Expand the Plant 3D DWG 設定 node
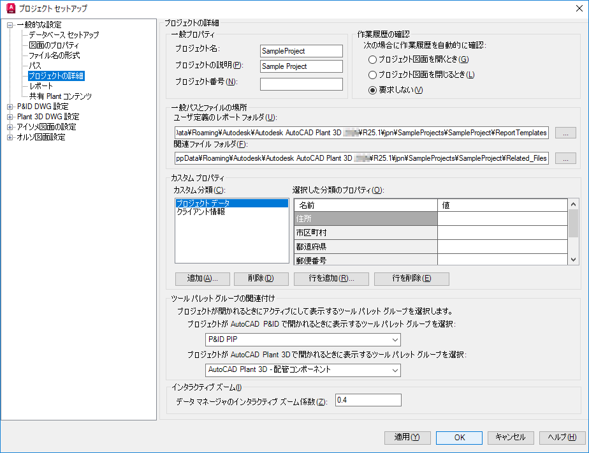The height and width of the screenshot is (453, 589). (x=10, y=117)
